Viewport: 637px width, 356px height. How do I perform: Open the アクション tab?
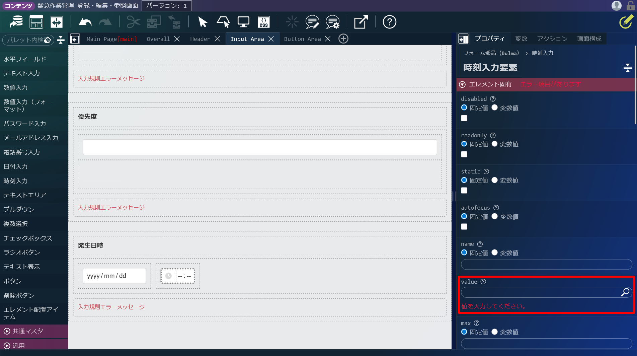tap(552, 39)
